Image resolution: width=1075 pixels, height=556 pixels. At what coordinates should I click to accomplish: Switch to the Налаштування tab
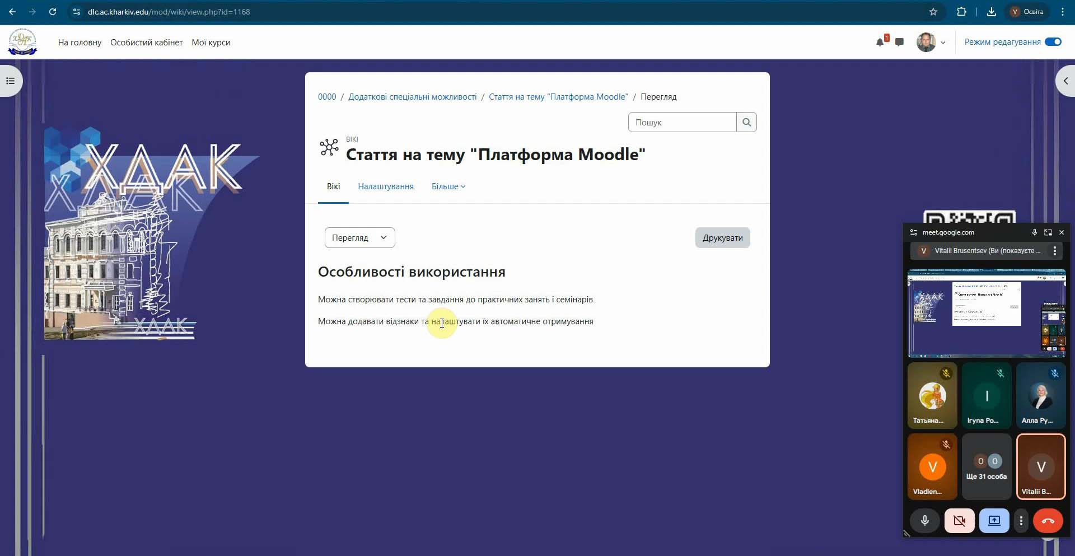tap(385, 186)
